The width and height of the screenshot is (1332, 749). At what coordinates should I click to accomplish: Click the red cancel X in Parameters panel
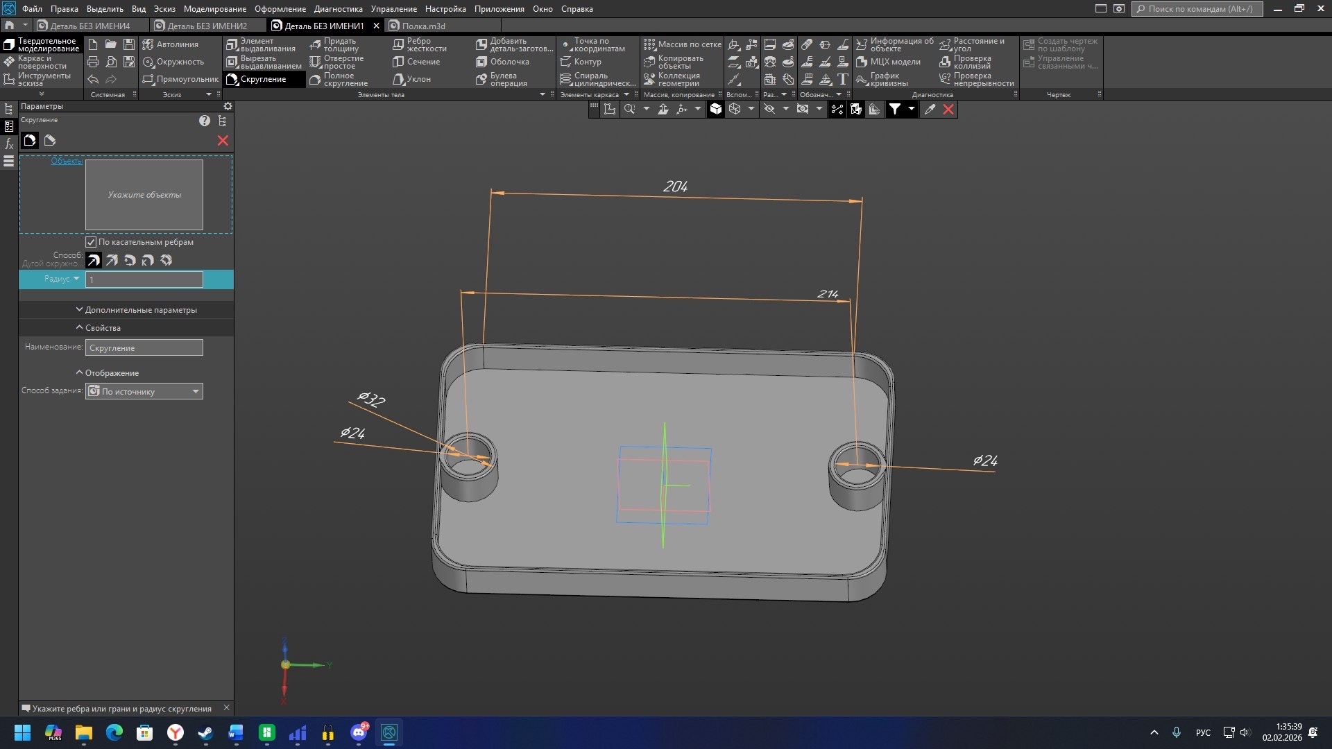[x=223, y=141]
